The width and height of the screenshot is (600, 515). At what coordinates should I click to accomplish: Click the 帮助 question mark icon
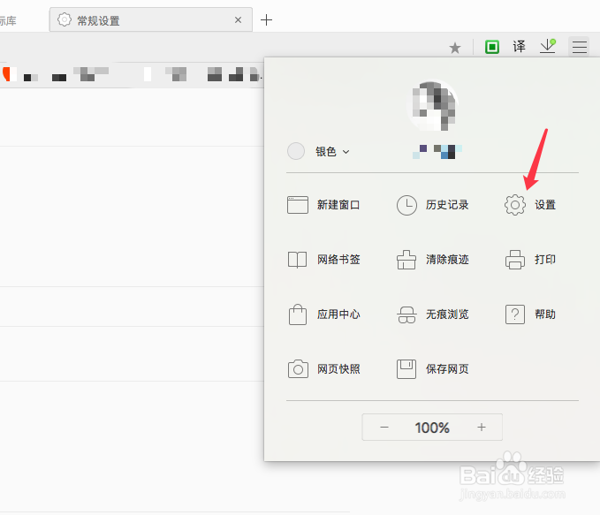coord(515,314)
